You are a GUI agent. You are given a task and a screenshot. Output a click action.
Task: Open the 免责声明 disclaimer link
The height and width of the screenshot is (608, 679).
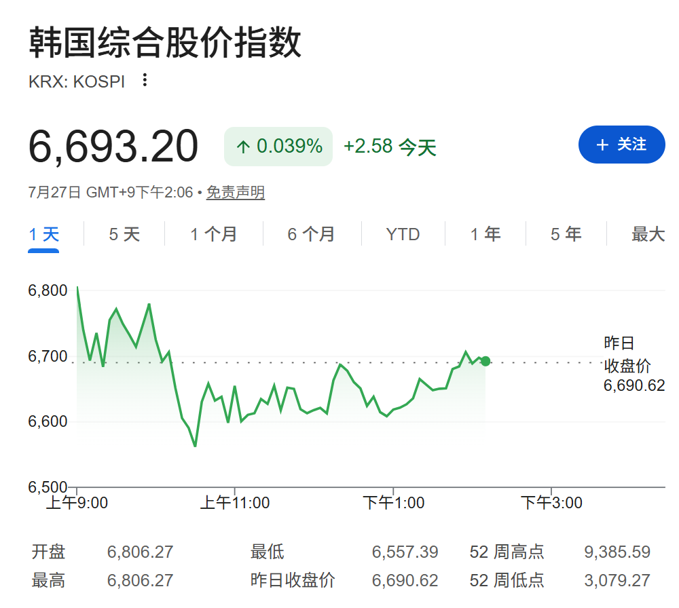[x=235, y=192]
